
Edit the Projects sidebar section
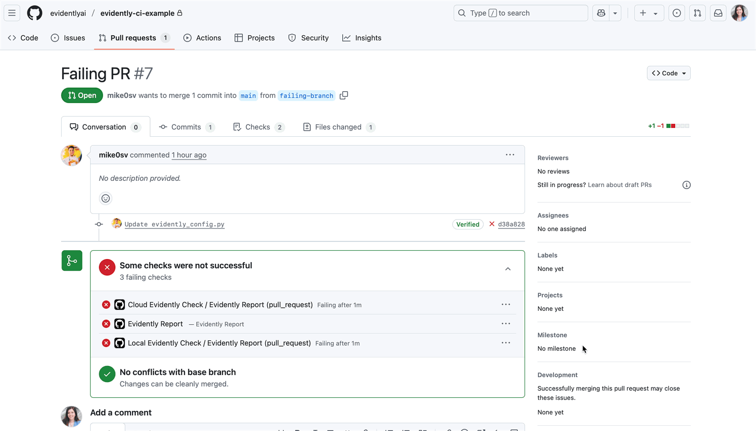pos(550,295)
